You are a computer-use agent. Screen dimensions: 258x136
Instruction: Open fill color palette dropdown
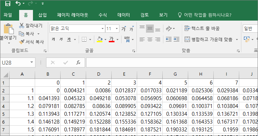[x=105, y=39]
